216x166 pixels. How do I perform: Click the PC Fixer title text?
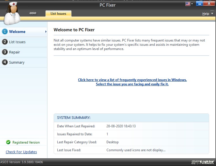pyautogui.click(x=108, y=5)
